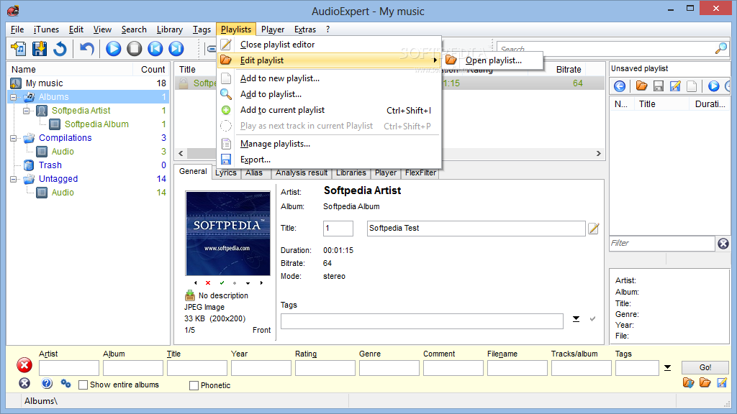This screenshot has height=414, width=737.
Task: Start playback with the main Play button
Action: point(113,49)
